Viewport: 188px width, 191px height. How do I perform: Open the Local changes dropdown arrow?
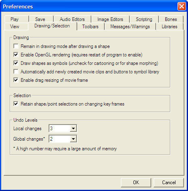tap(73, 129)
